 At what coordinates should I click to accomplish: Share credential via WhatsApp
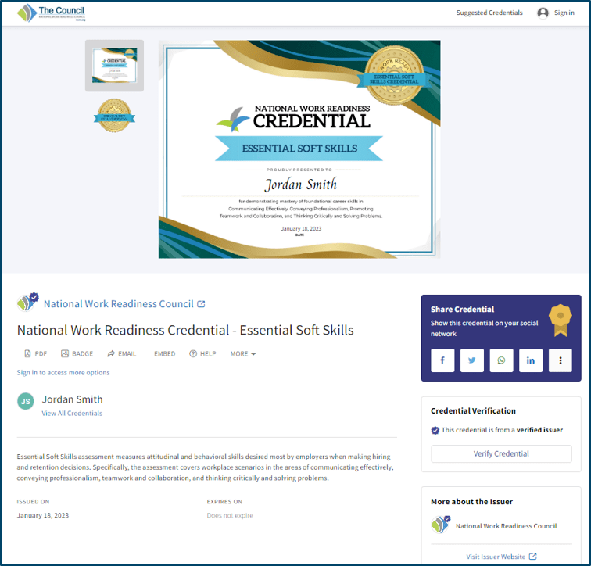501,360
